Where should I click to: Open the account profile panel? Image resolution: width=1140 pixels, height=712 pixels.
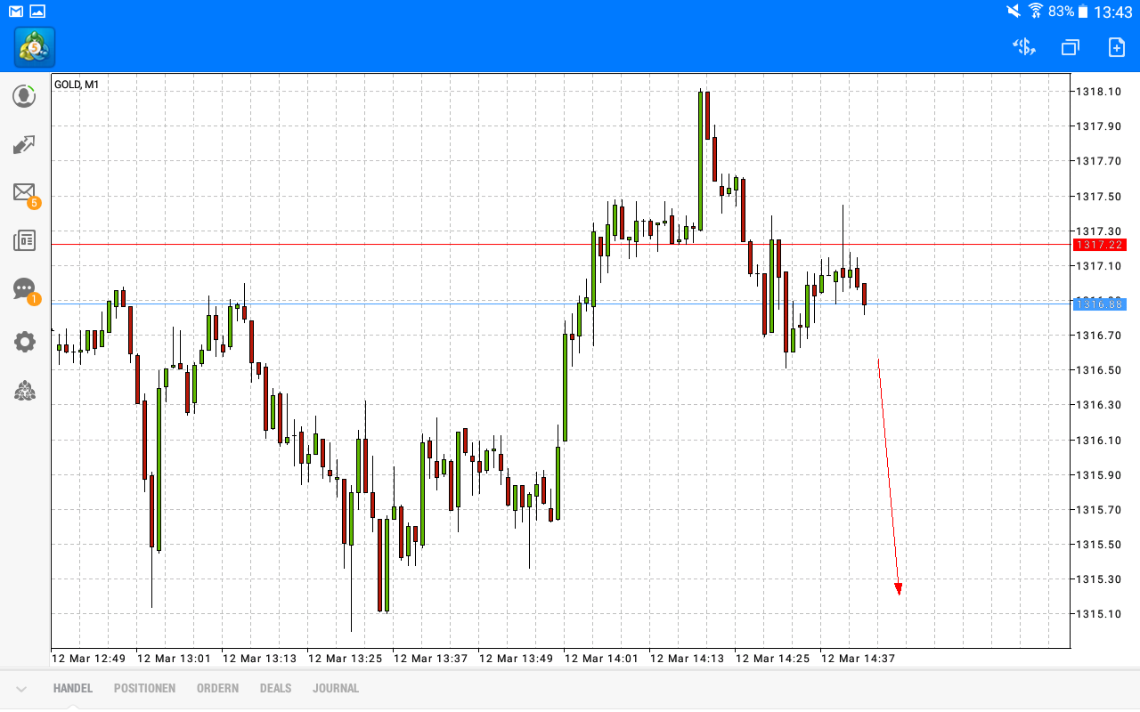[x=24, y=95]
